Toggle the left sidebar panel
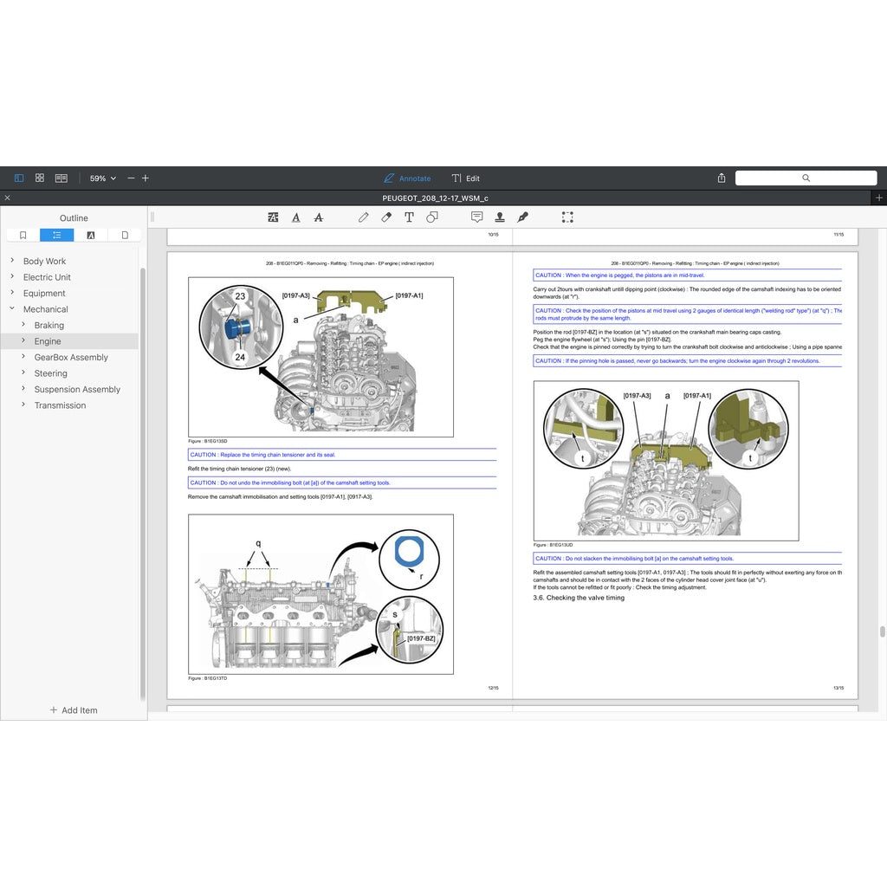The width and height of the screenshot is (887, 887). (x=19, y=178)
